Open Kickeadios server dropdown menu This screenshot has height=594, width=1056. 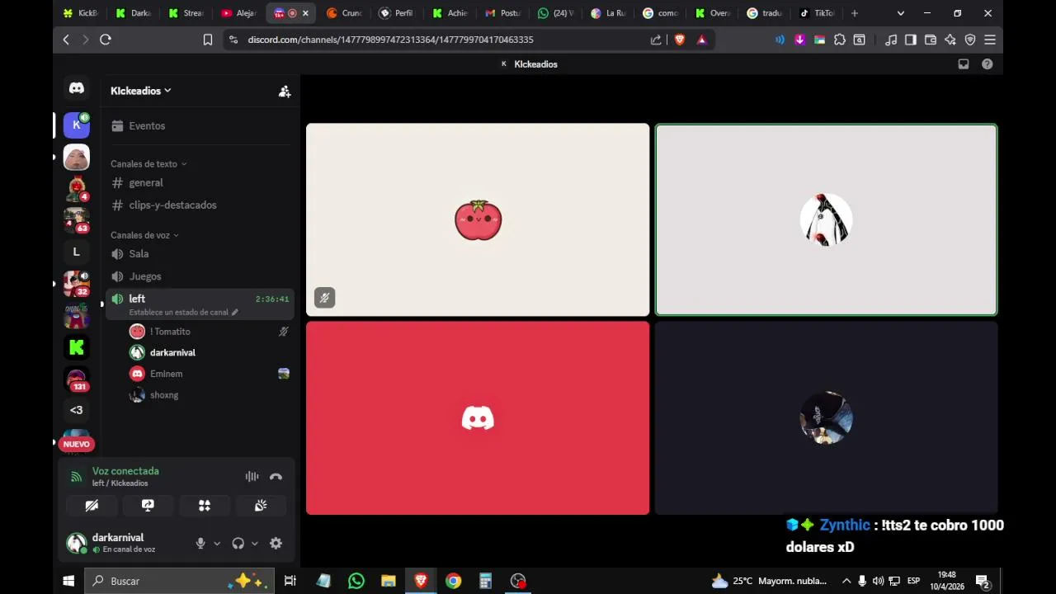coord(141,91)
